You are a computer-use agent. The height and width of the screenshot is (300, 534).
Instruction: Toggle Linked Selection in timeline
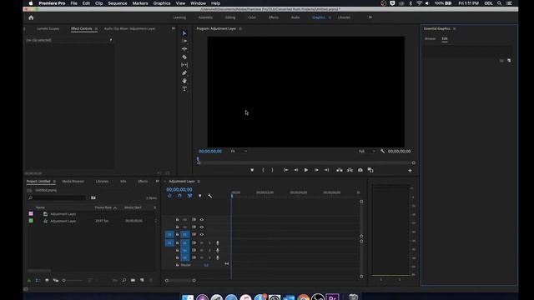(189, 196)
